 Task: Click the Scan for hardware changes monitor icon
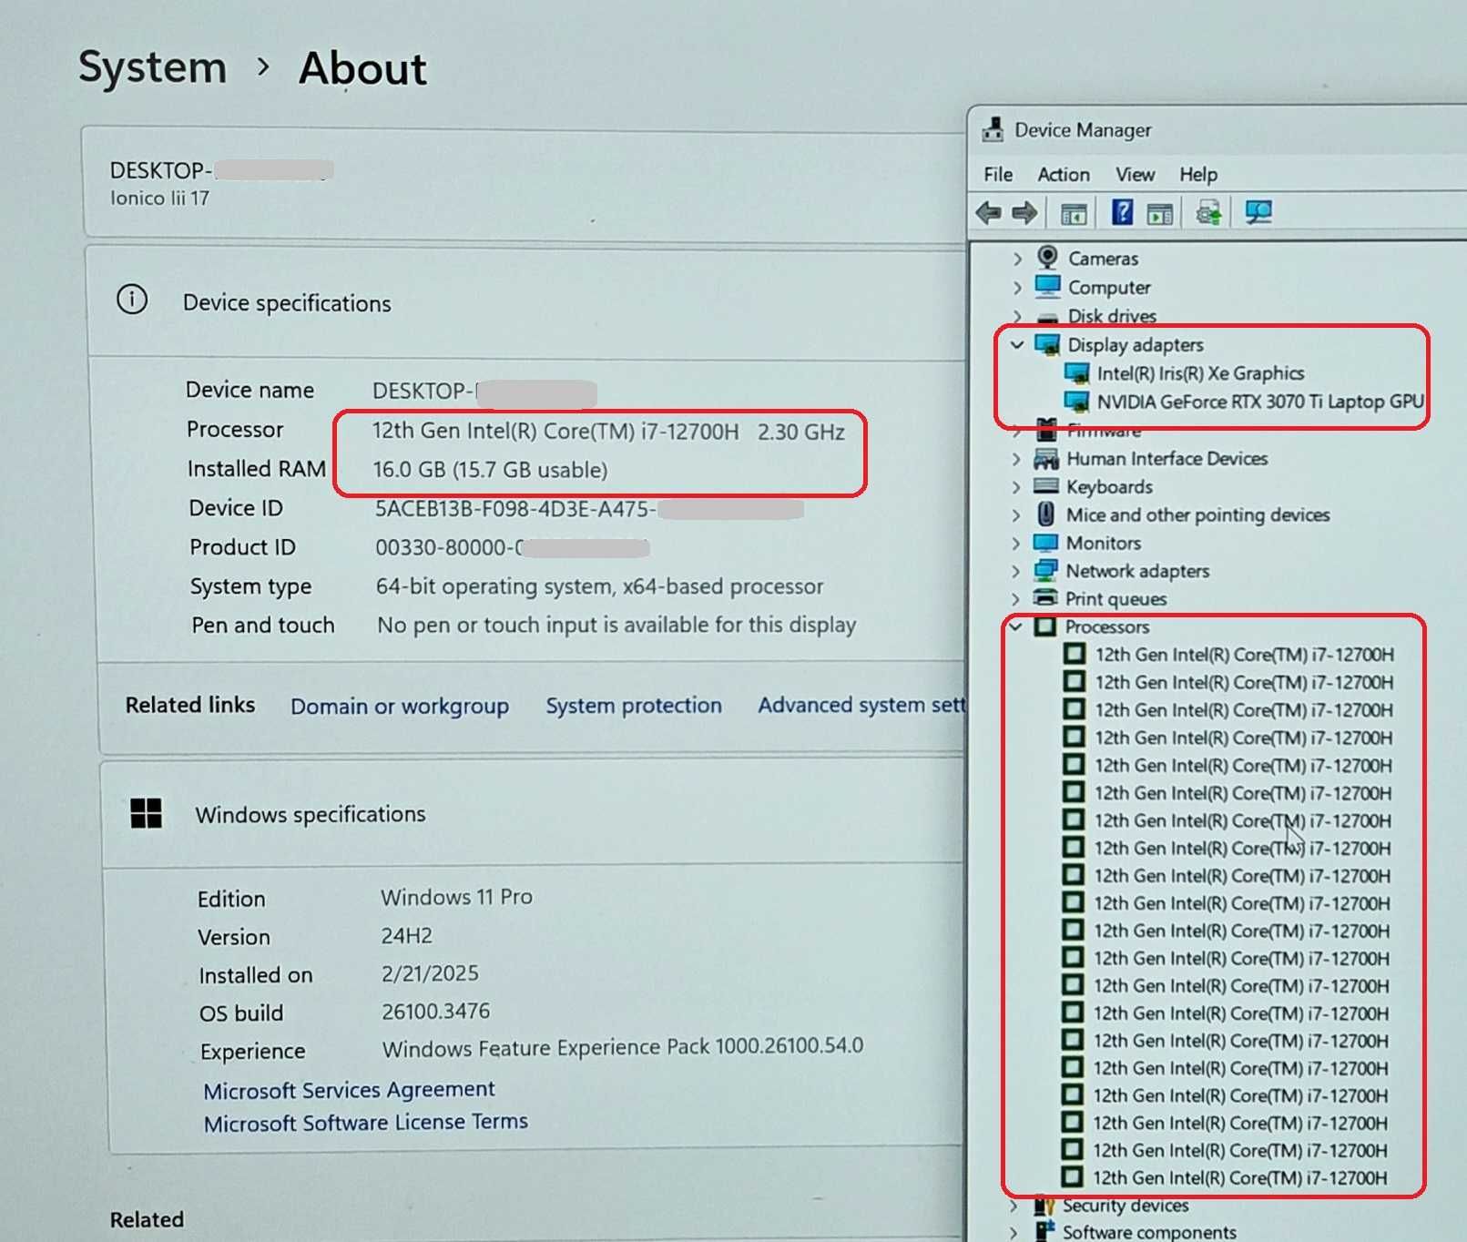click(x=1258, y=212)
